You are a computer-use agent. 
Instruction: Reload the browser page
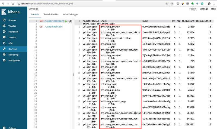[13, 4]
